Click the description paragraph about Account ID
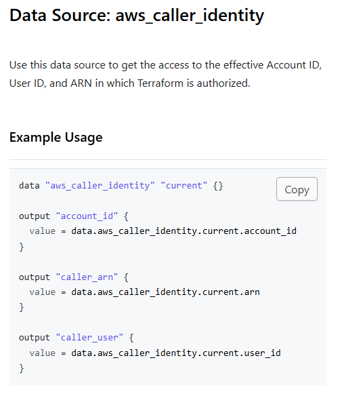Image resolution: width=340 pixels, height=394 pixels. click(x=166, y=74)
